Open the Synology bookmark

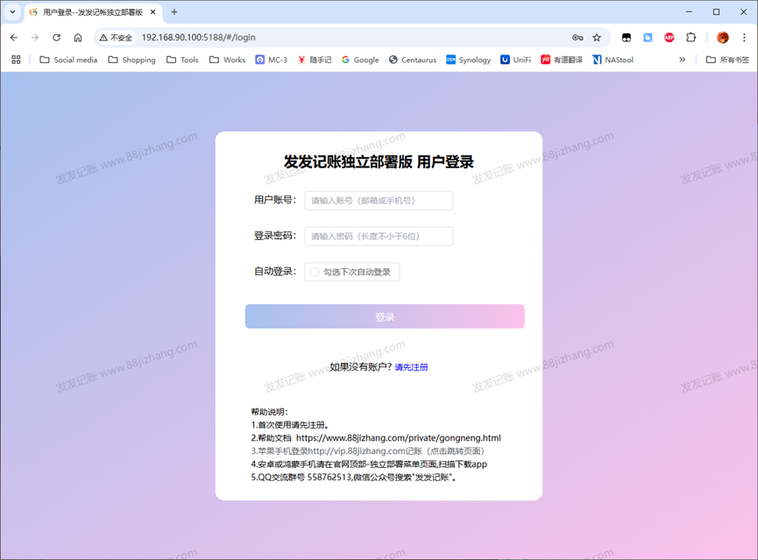click(469, 60)
